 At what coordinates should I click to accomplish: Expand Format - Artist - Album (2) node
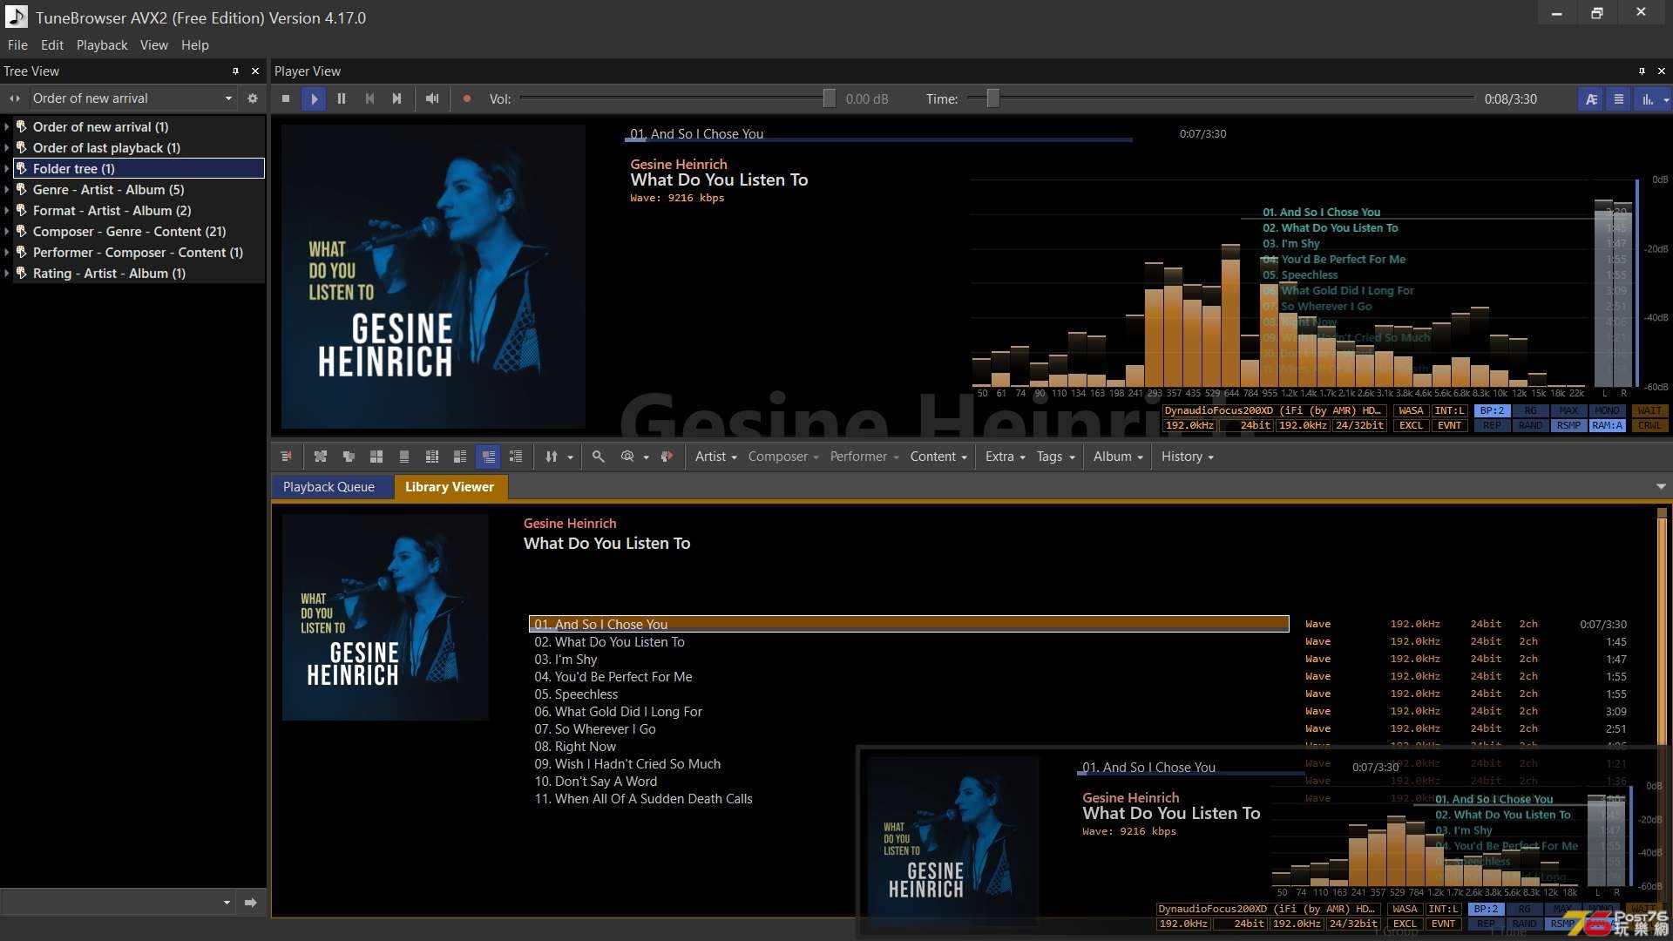coord(7,211)
